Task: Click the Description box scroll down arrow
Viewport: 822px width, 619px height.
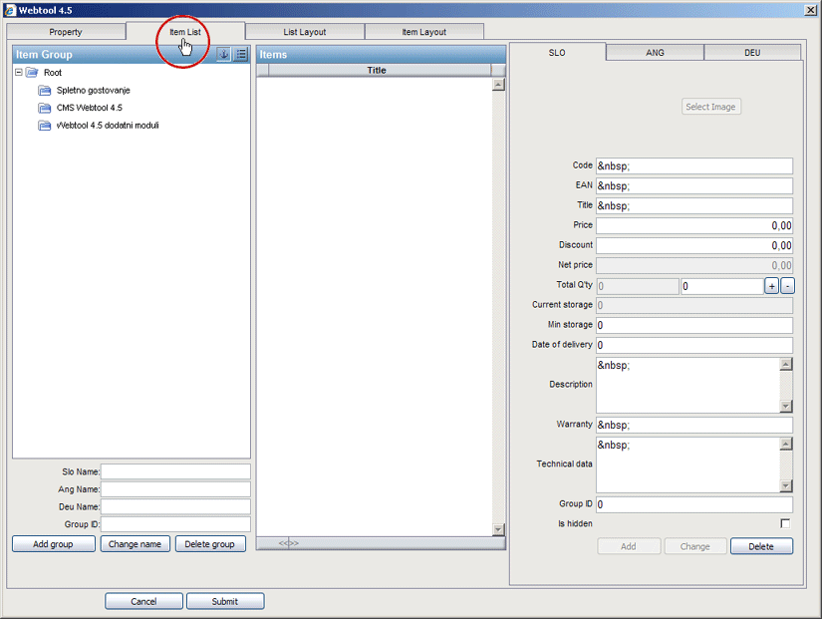Action: [x=786, y=407]
